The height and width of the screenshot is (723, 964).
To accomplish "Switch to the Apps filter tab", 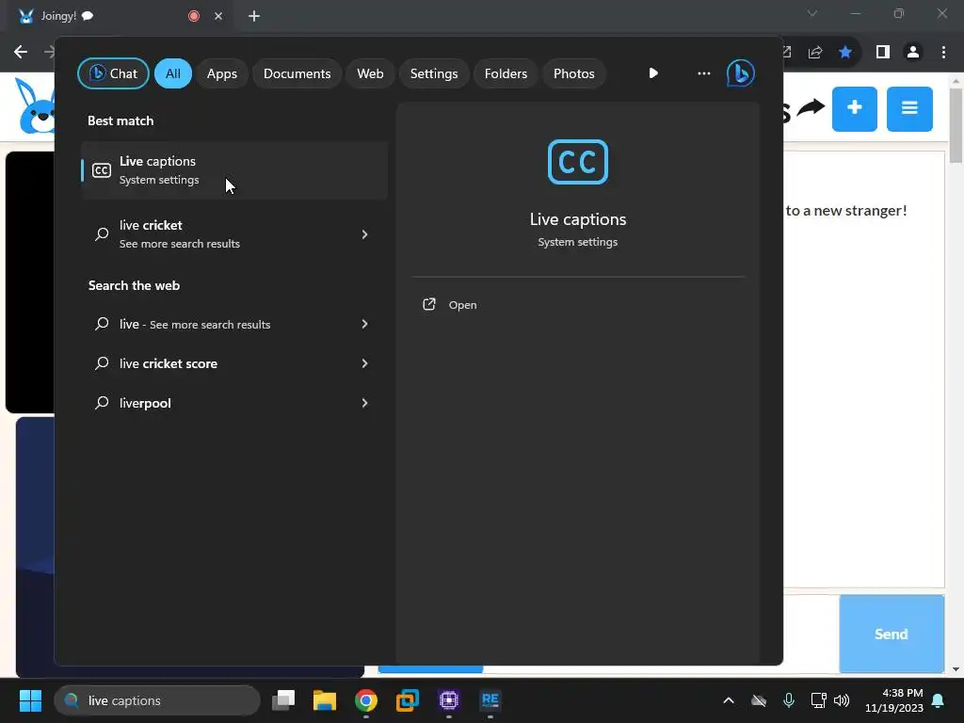I will point(222,73).
